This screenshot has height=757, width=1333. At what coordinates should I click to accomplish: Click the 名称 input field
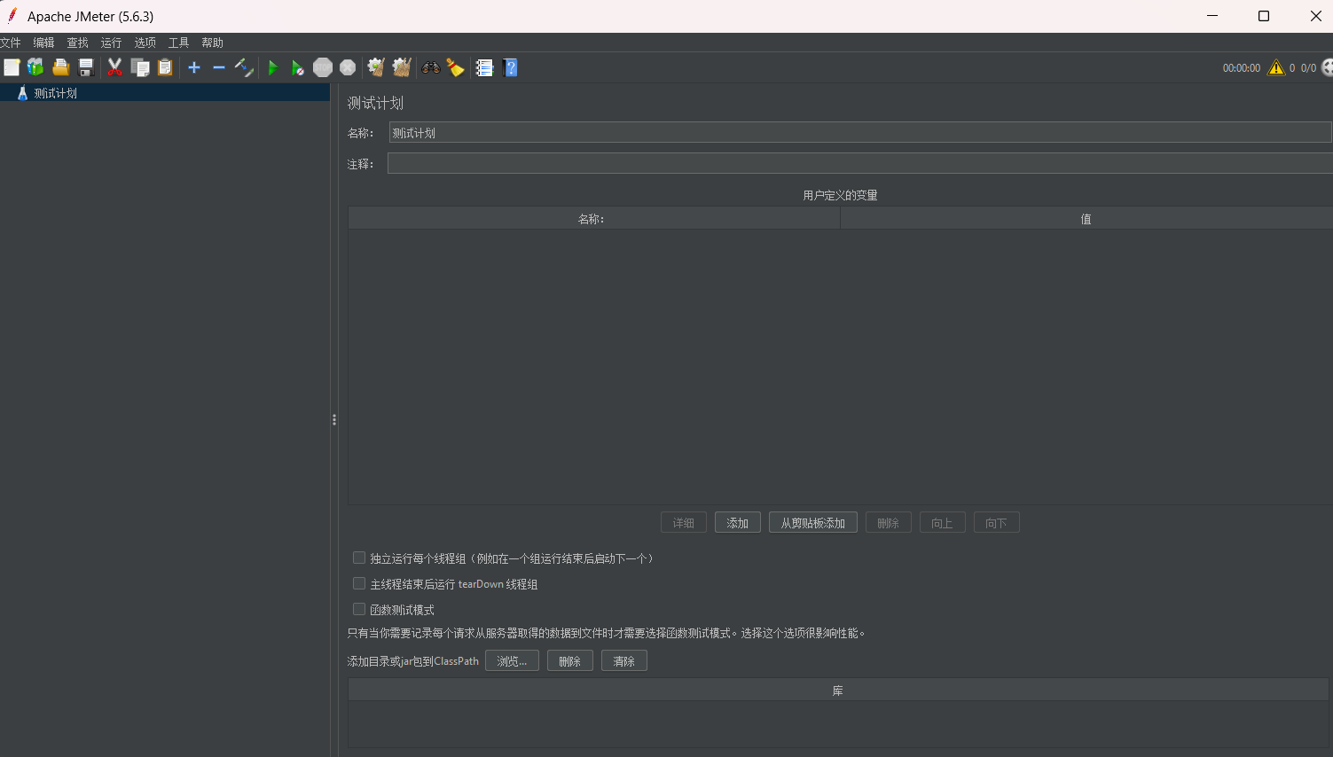pos(860,133)
